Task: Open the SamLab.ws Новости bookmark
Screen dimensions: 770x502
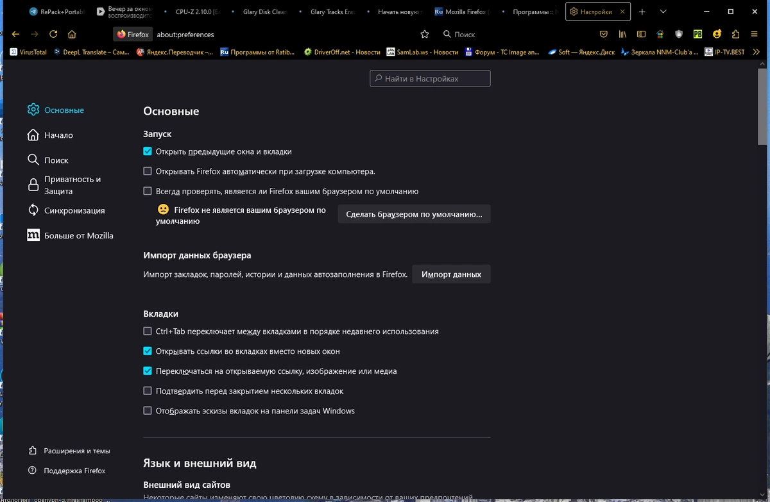Action: tap(422, 52)
